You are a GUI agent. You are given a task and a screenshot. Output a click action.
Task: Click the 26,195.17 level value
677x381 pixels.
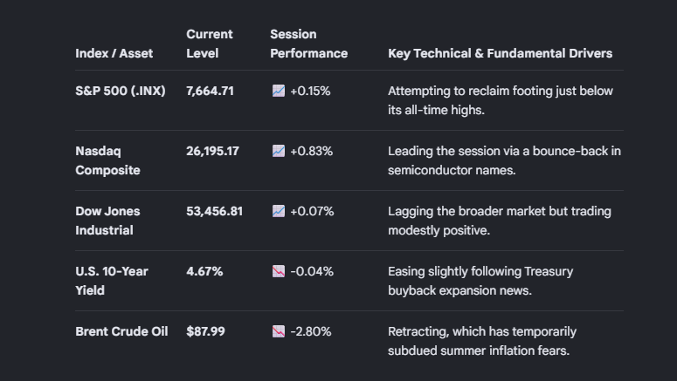[x=212, y=152]
